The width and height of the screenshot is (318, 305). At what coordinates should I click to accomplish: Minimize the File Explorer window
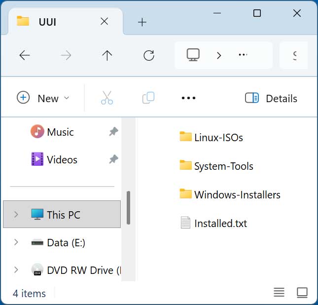(x=217, y=13)
